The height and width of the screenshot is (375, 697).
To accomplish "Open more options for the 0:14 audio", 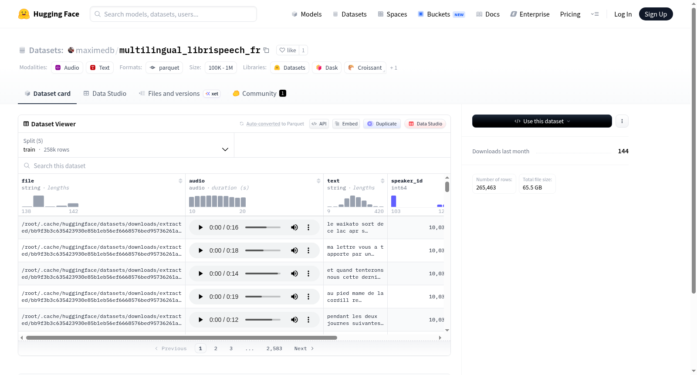I will (x=308, y=274).
